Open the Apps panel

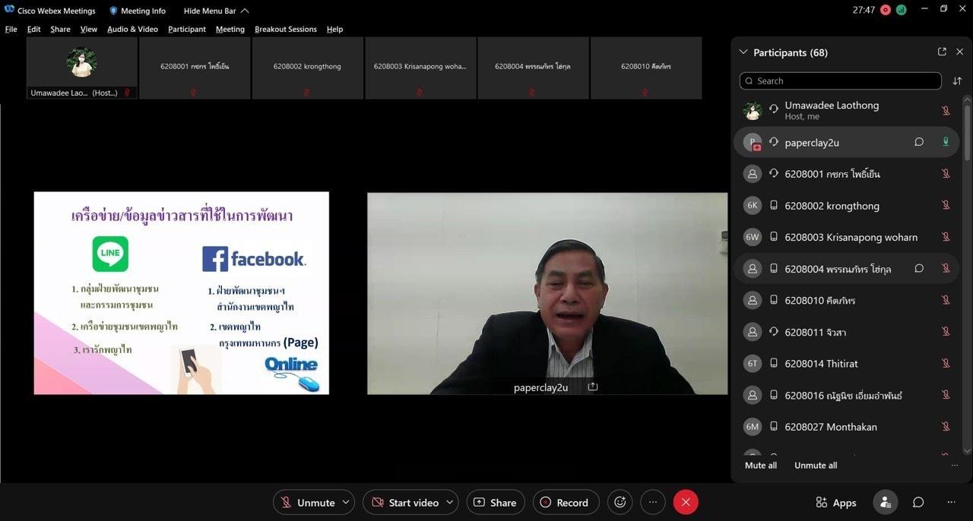point(836,503)
